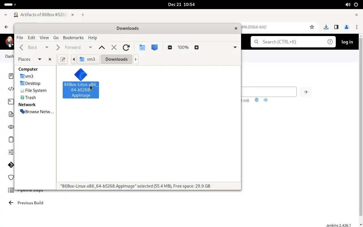Click the stop loading X icon

114,47
